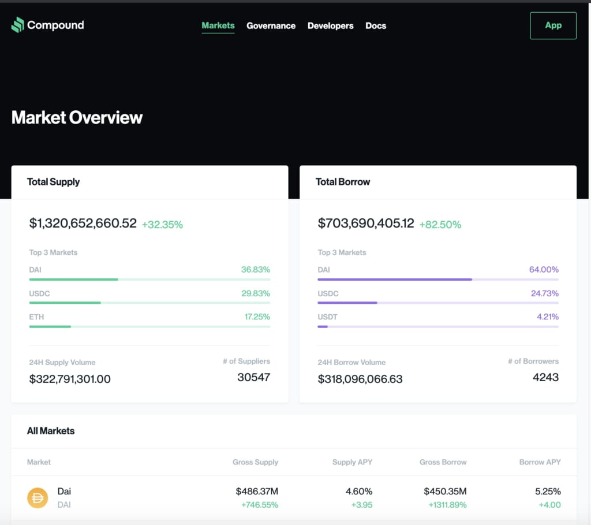591x525 pixels.
Task: Click the $318,096,066.63 borrow volume
Action: tap(360, 379)
